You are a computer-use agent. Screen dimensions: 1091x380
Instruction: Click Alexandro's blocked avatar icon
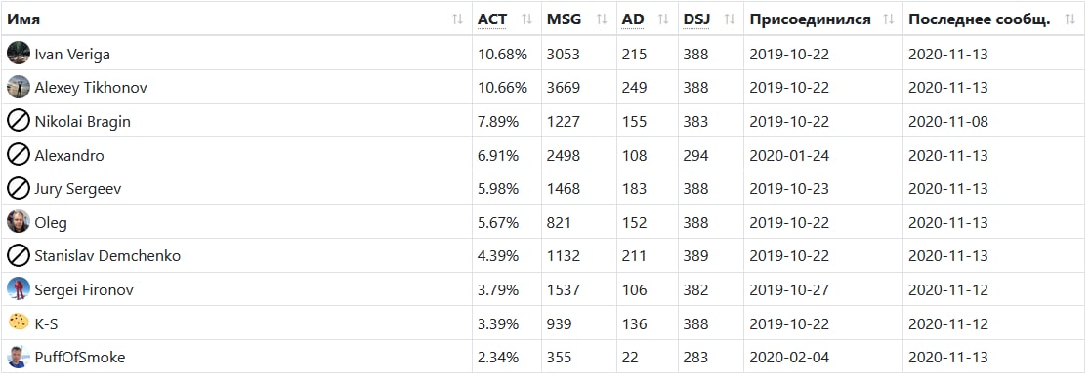[x=19, y=155]
